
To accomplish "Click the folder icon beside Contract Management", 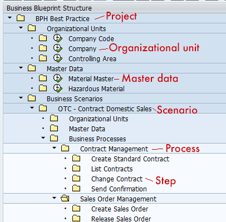I will [x=65, y=149].
